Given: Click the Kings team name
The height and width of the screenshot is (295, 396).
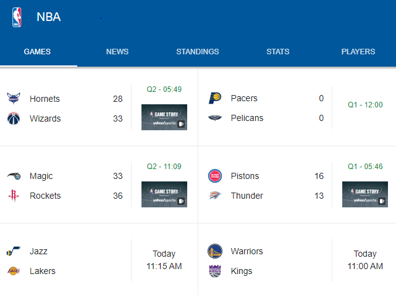Looking at the screenshot, I should pyautogui.click(x=242, y=271).
